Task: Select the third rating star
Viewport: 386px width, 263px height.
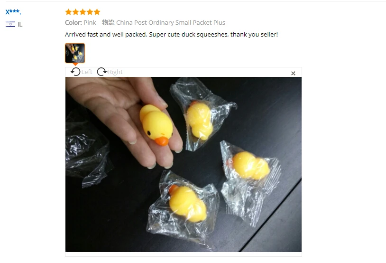Action: coord(83,12)
